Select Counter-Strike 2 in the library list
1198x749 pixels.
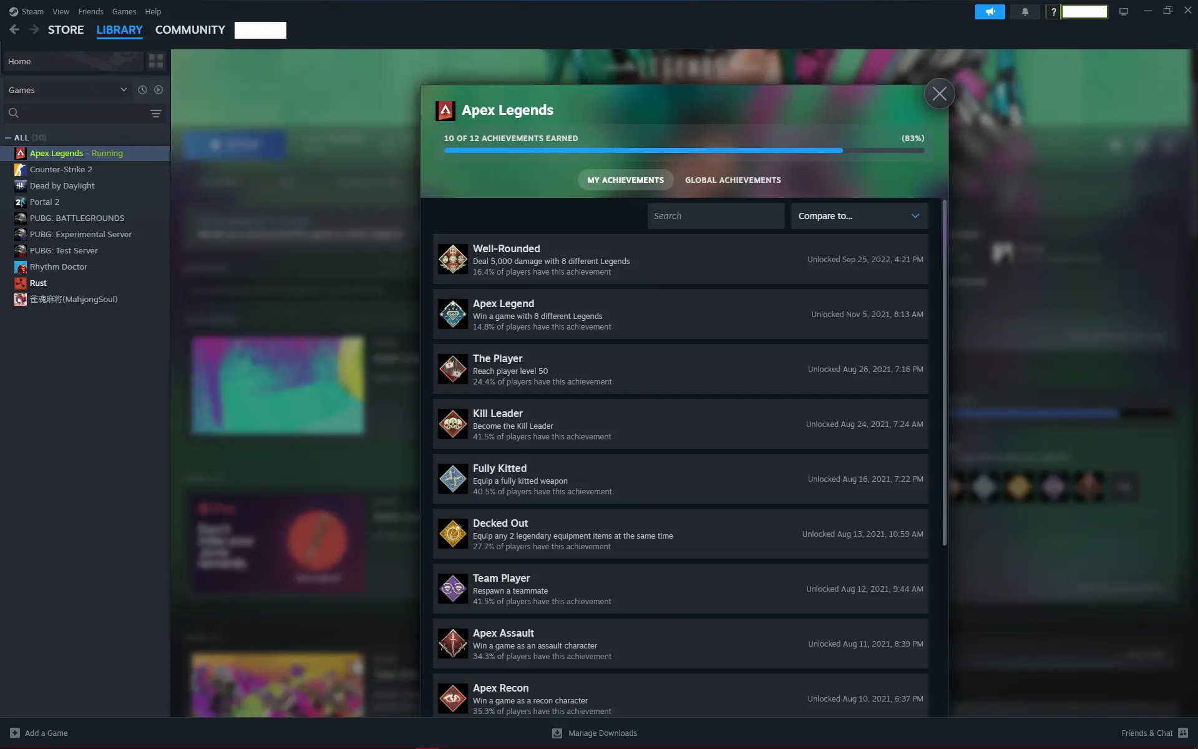[x=61, y=169]
